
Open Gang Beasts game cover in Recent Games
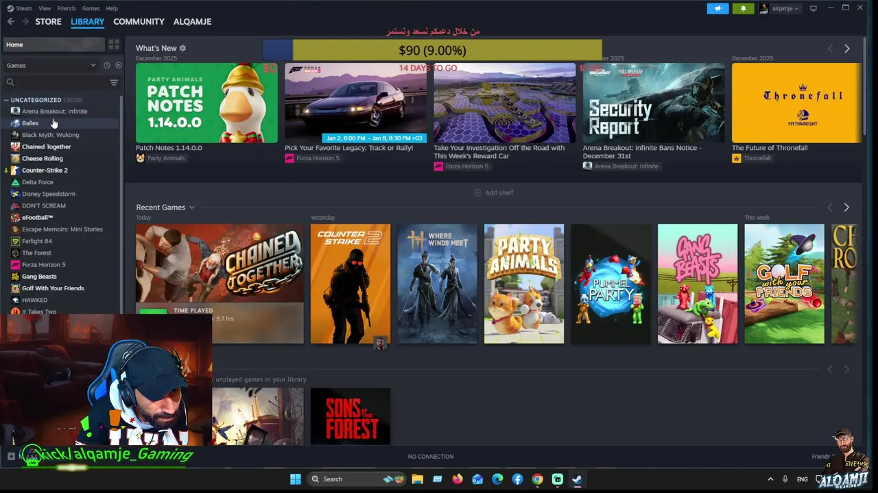pos(698,283)
